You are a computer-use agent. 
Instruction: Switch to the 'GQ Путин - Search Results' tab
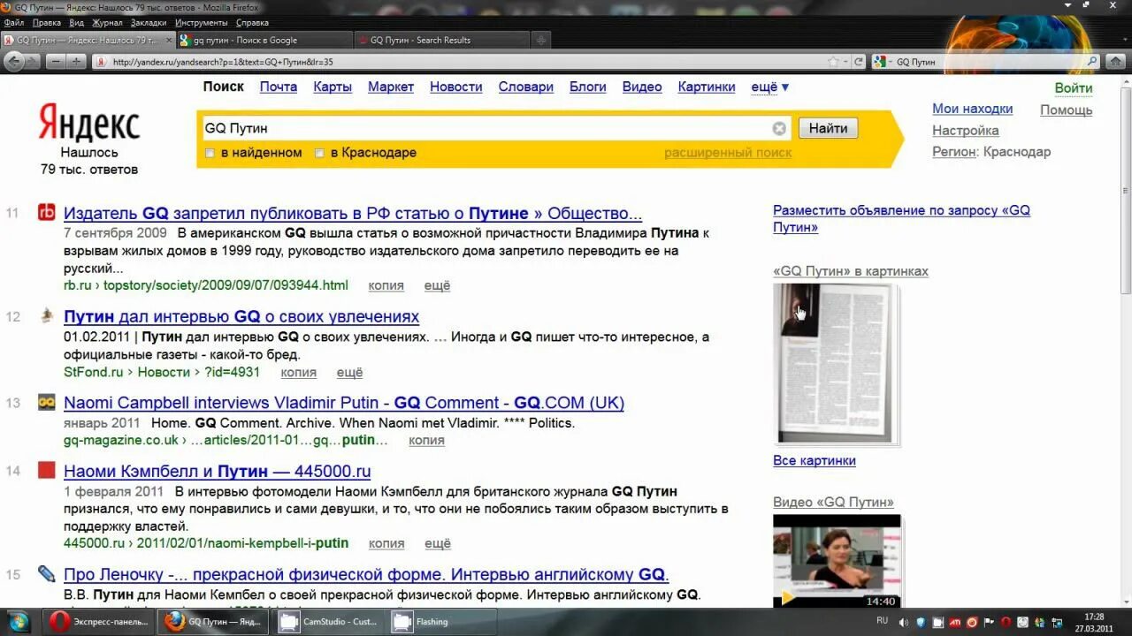click(441, 40)
